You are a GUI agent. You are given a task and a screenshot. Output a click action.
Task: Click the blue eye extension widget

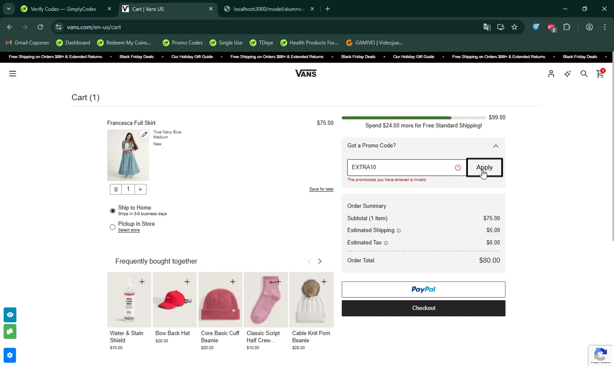(10, 315)
